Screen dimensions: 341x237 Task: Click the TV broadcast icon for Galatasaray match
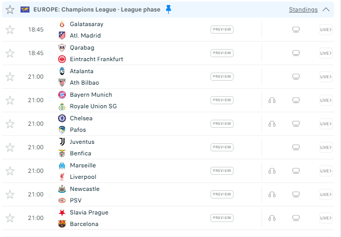tap(296, 30)
